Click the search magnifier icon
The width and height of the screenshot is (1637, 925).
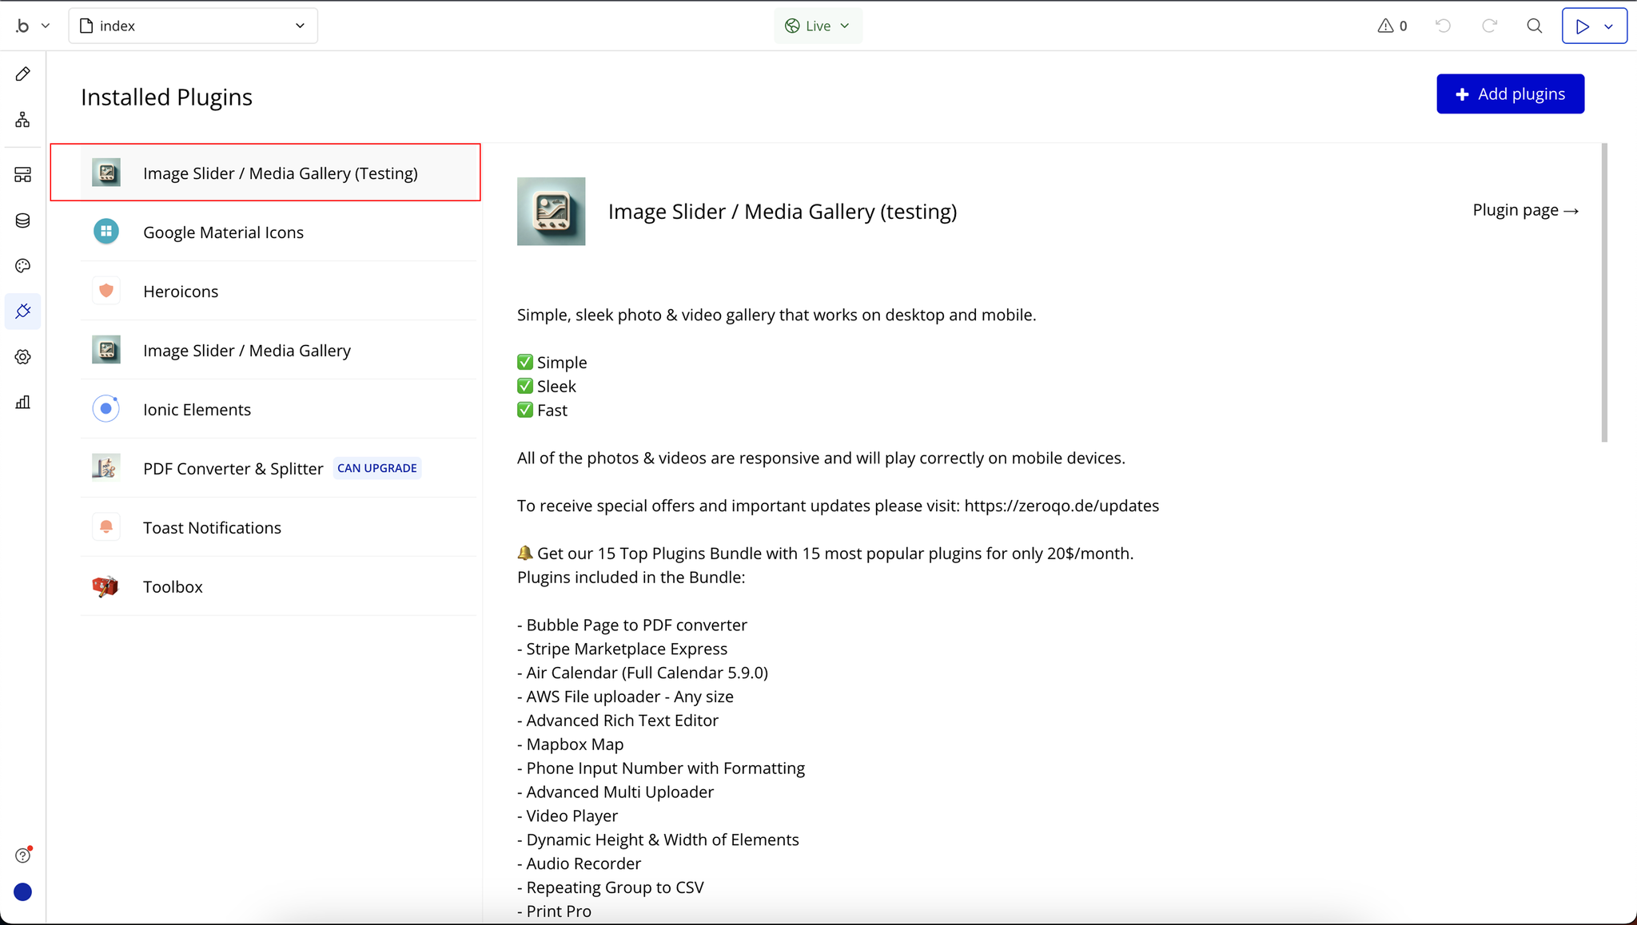(x=1534, y=26)
